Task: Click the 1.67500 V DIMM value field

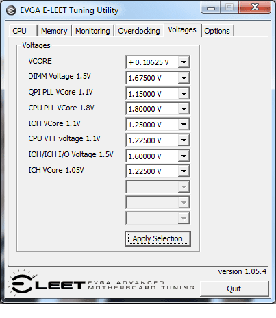Action: (x=152, y=78)
